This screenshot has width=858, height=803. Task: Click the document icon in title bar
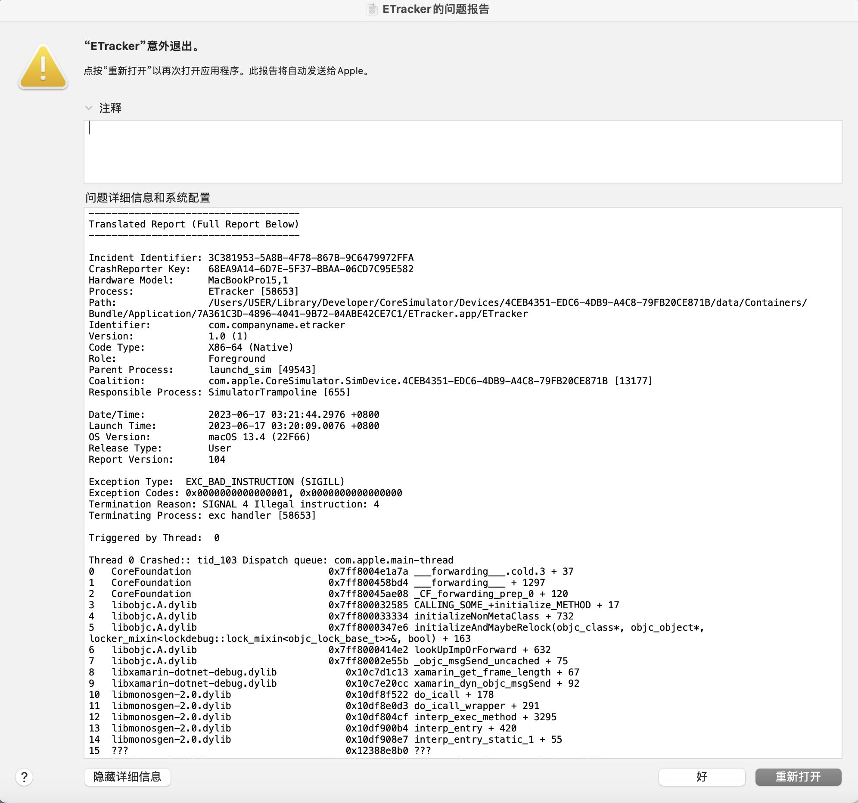click(372, 9)
